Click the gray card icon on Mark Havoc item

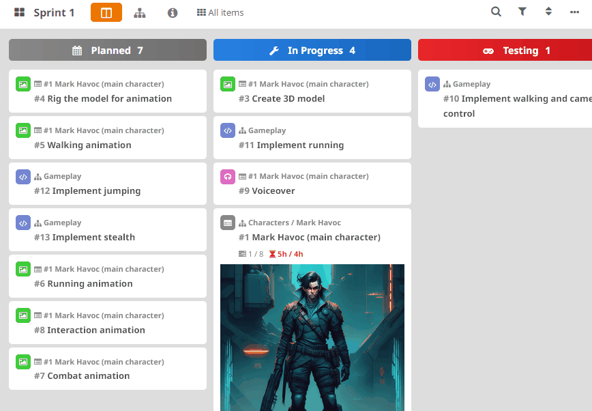pos(228,223)
